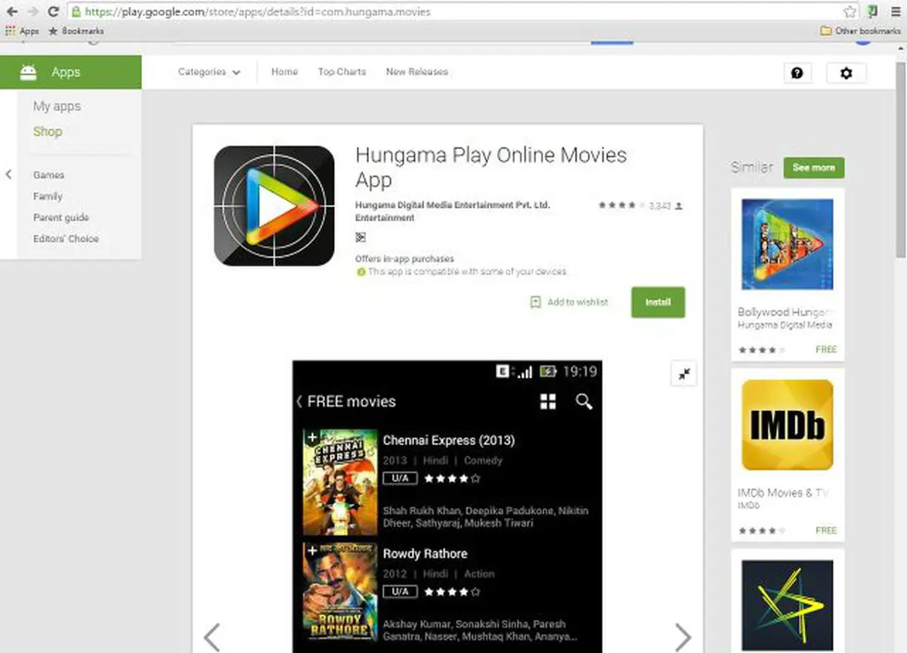The width and height of the screenshot is (907, 653).
Task: Click the Chennai Express movie poster
Action: [340, 482]
